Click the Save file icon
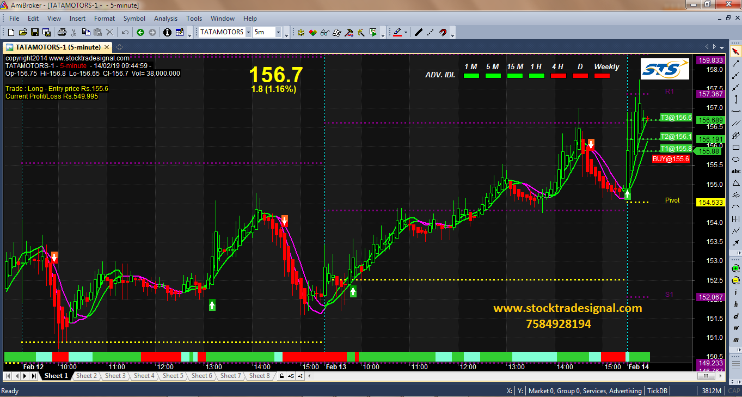Image resolution: width=742 pixels, height=397 pixels. 34,33
